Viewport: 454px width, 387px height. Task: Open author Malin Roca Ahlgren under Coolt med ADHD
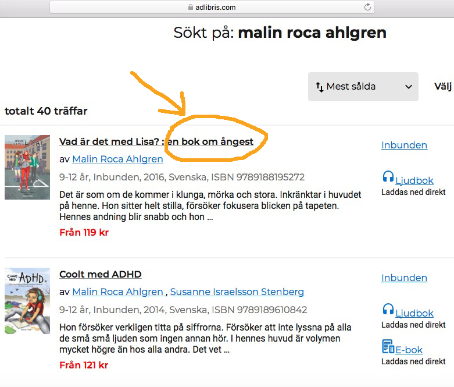[x=117, y=292]
